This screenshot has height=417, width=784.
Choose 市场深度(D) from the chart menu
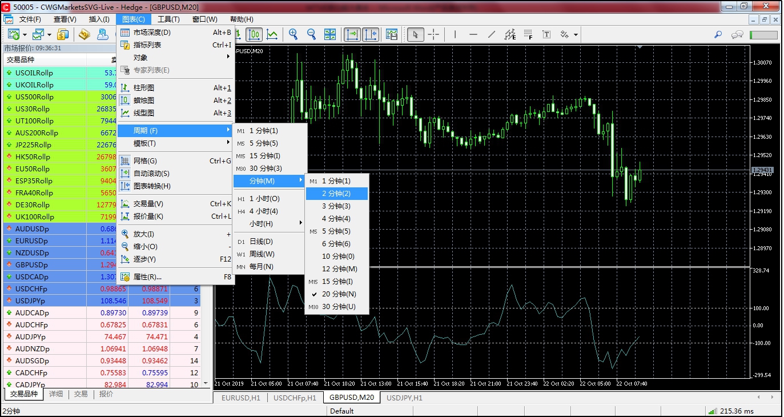(175, 33)
